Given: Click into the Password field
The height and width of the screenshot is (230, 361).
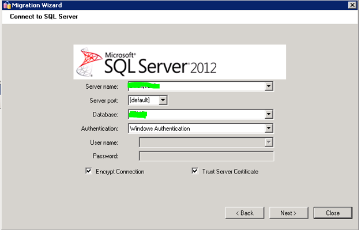Looking at the screenshot, I should 206,156.
